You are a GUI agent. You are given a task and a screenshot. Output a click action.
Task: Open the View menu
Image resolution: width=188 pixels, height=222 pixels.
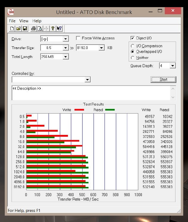pyautogui.click(x=24, y=21)
